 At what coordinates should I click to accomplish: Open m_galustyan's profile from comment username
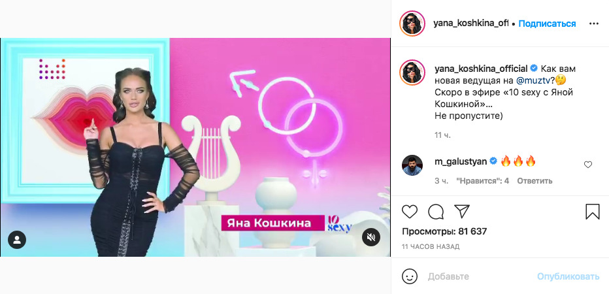[461, 161]
